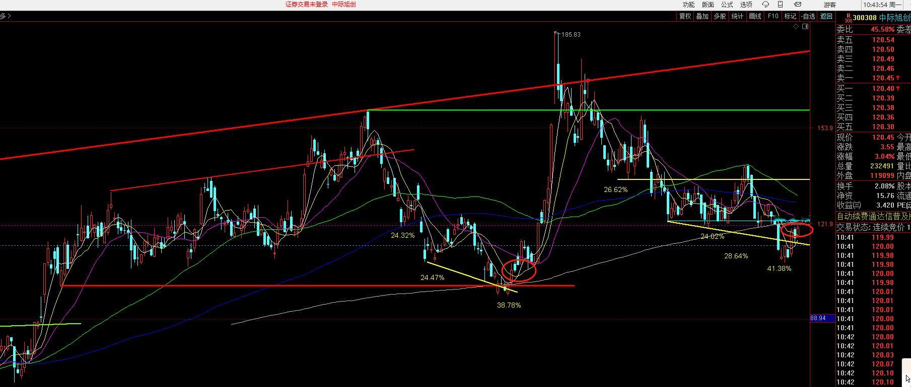Click the 153.9 price axis label
This screenshot has height=387, width=911.
tap(825, 128)
